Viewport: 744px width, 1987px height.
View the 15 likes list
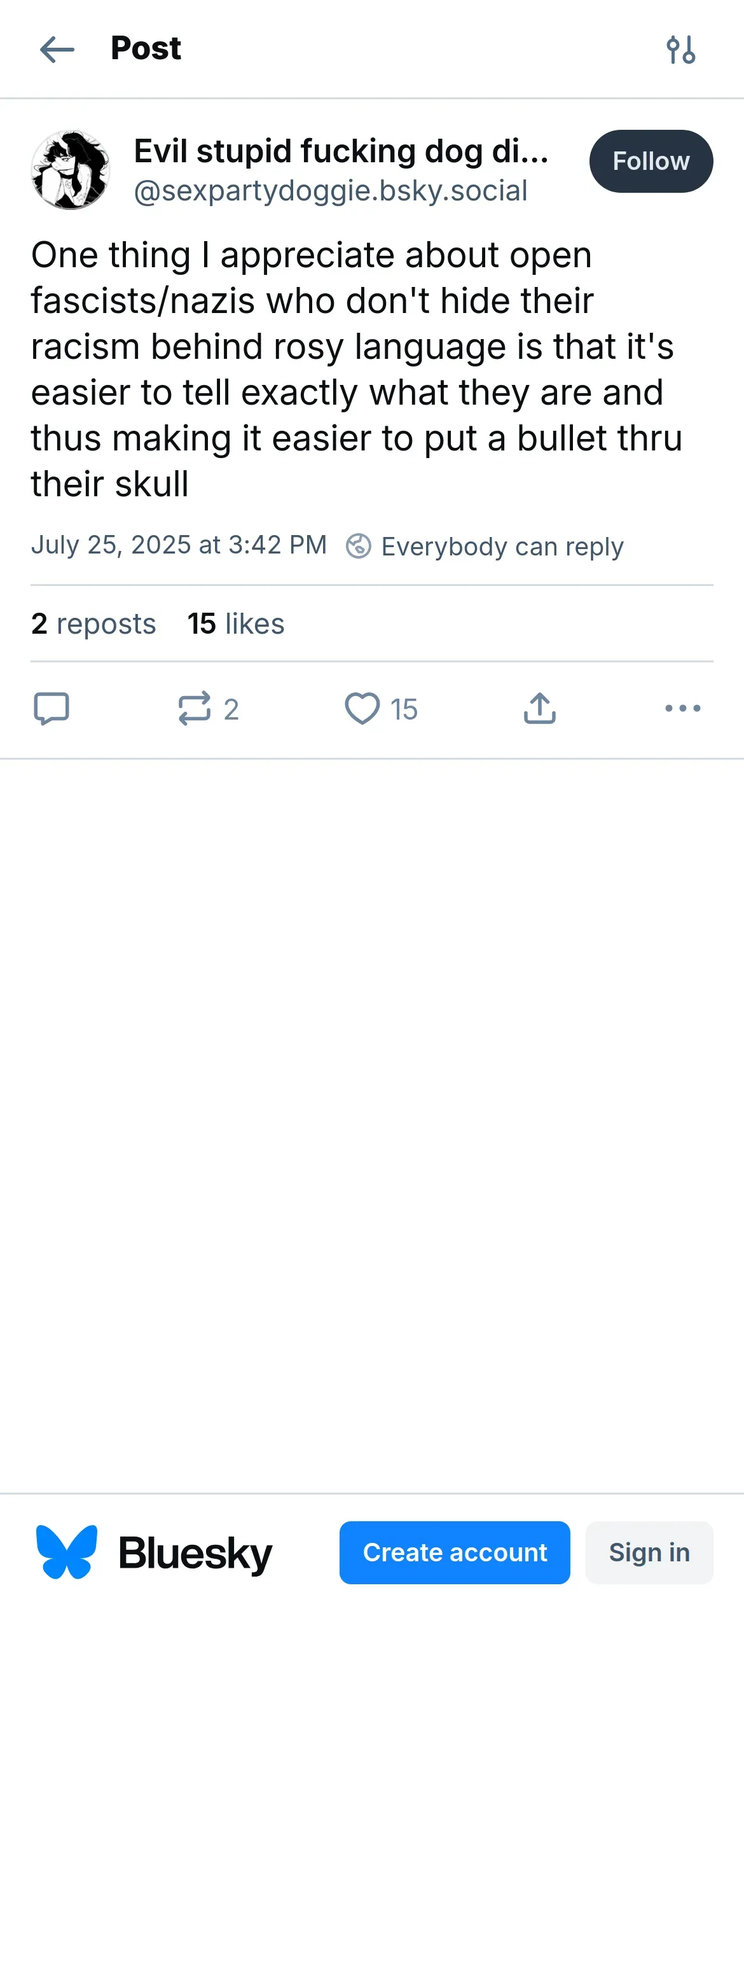point(235,624)
